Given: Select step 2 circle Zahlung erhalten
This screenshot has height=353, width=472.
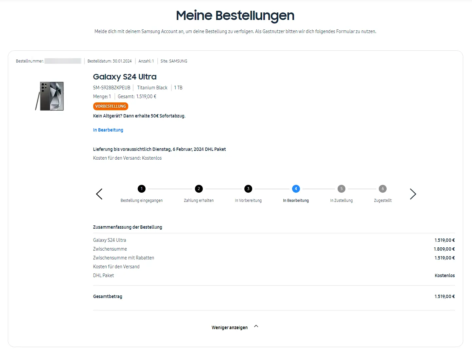Looking at the screenshot, I should (199, 189).
